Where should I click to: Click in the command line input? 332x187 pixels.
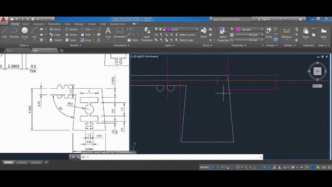point(172,157)
